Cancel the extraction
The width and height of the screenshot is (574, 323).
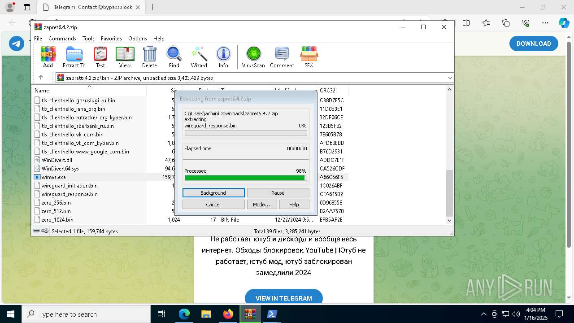point(213,205)
